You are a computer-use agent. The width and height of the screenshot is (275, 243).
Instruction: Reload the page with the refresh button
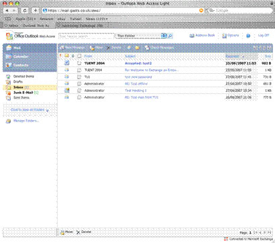(25, 11)
